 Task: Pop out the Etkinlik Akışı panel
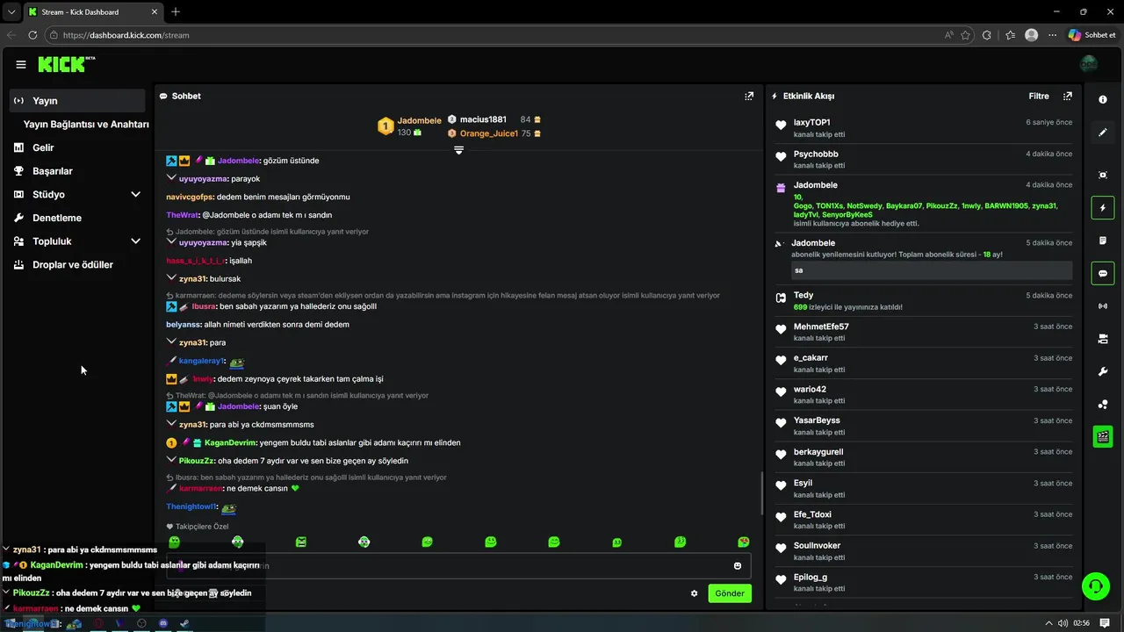pos(1068,96)
